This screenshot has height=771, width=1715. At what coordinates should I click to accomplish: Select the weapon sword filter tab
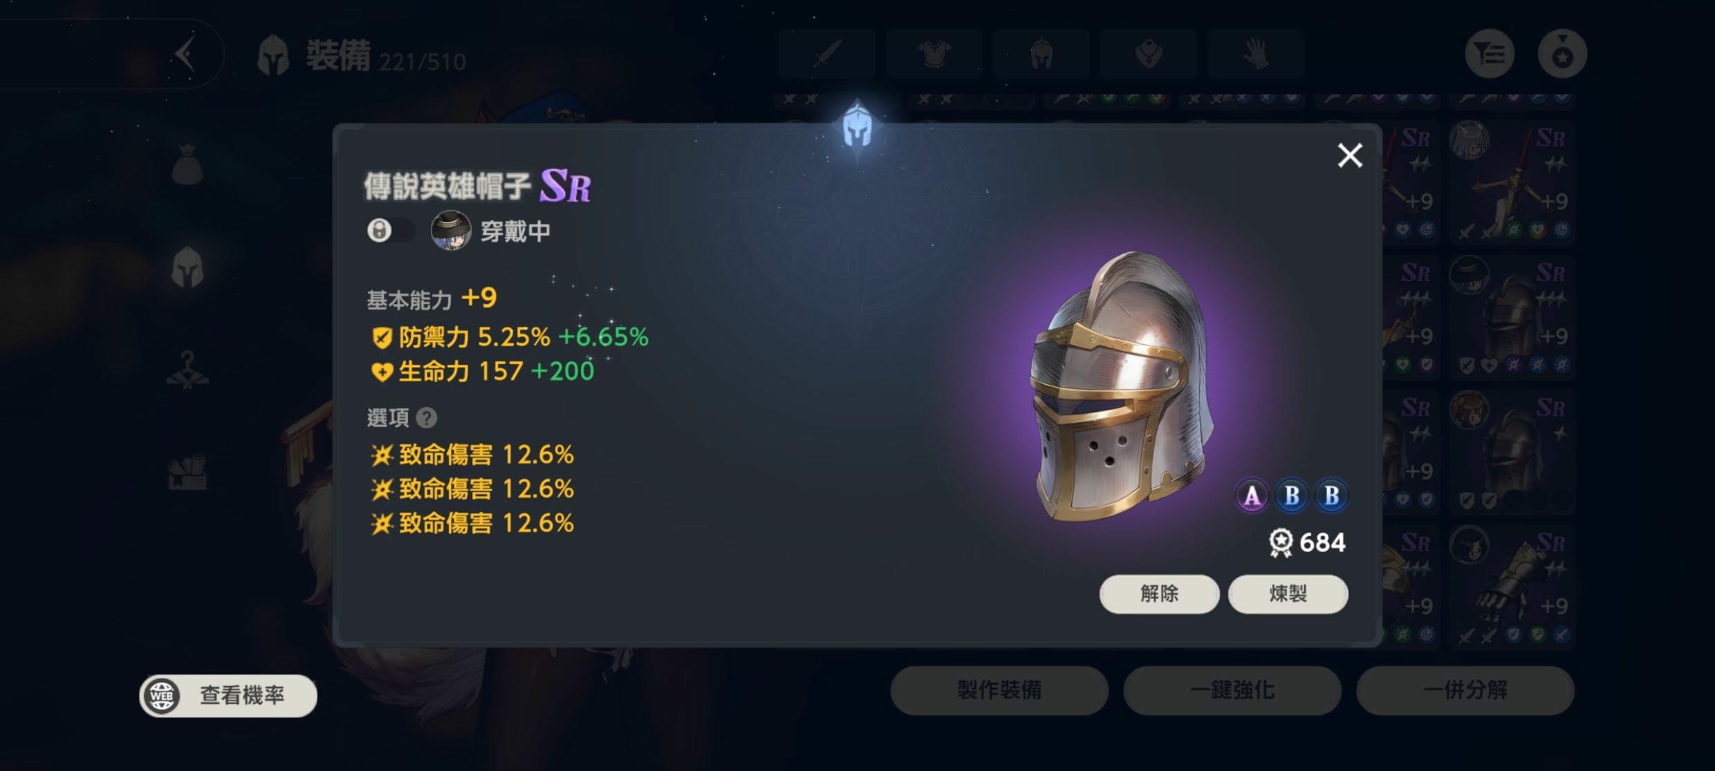point(827,53)
